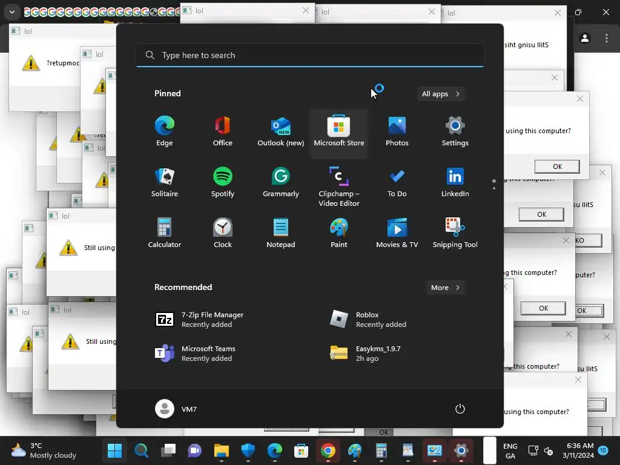This screenshot has width=620, height=465.
Task: Open Paint from pinned apps
Action: 339,233
